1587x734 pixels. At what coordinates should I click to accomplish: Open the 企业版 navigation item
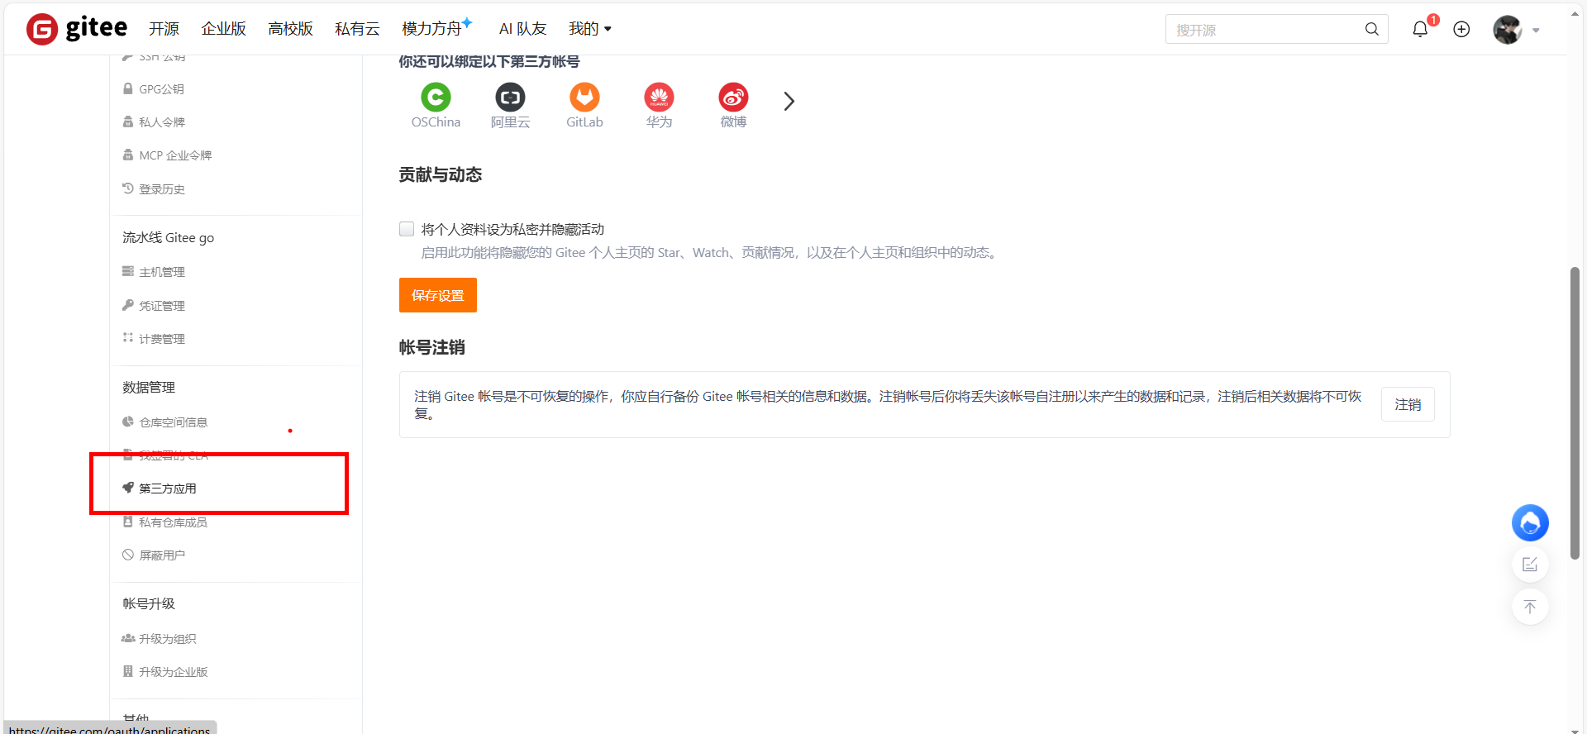pyautogui.click(x=223, y=29)
